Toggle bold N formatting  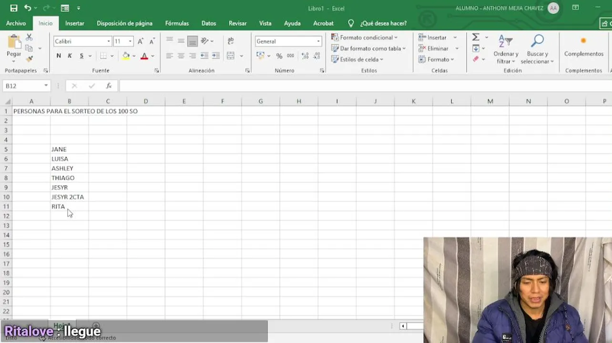(59, 56)
